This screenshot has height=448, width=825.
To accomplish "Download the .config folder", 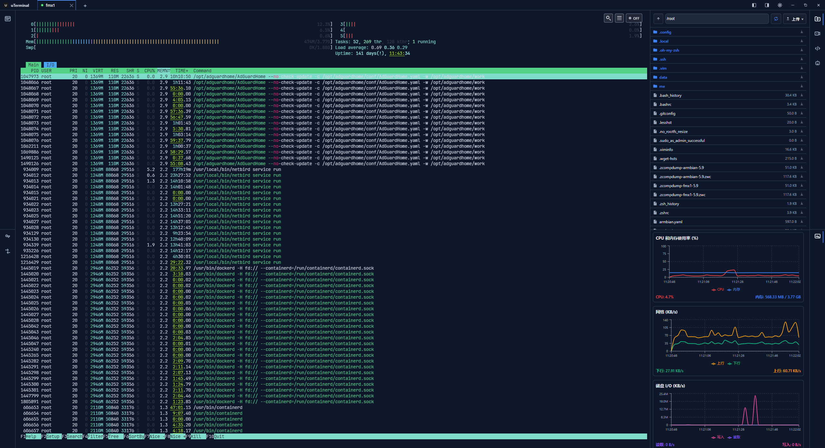I will click(x=801, y=32).
